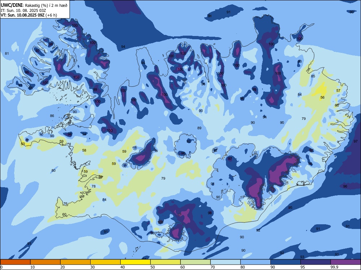Click the '80' humidity value on the map
The width and height of the screenshot is (361, 270).
[53, 170]
